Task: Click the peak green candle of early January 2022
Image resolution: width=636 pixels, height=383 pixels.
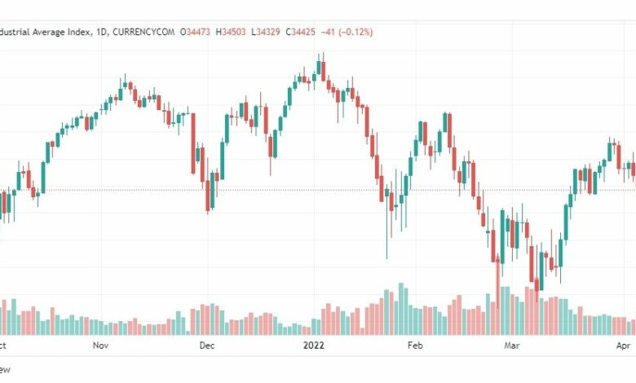Action: click(x=318, y=68)
